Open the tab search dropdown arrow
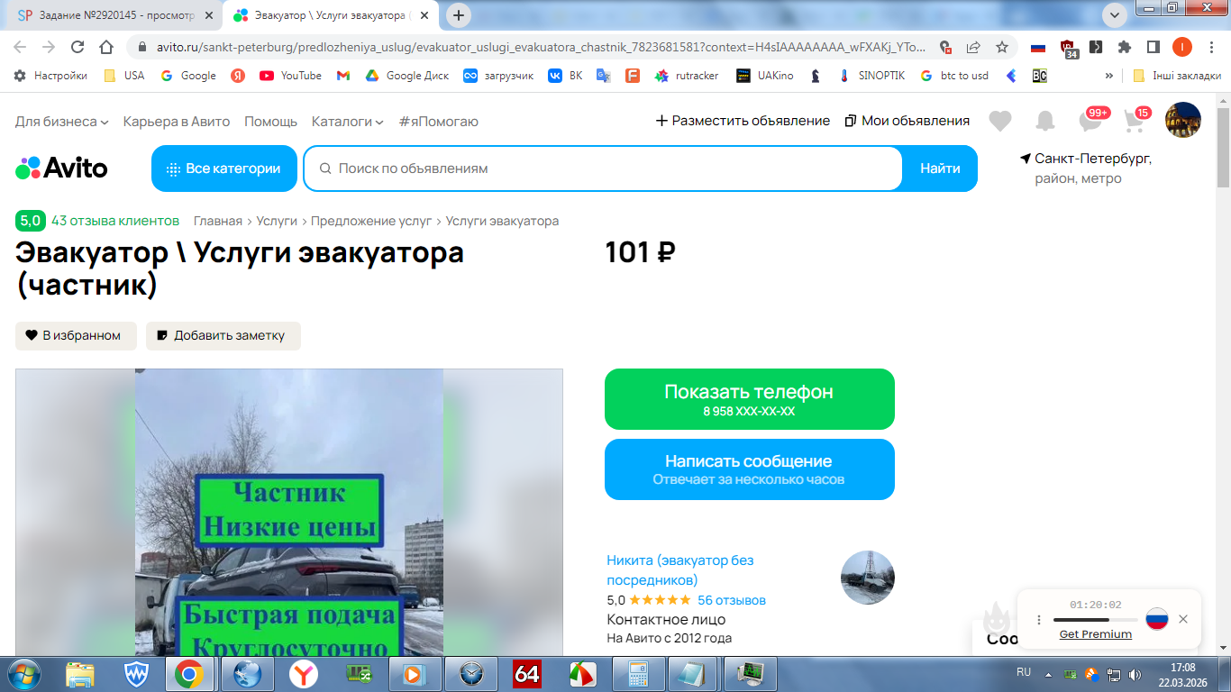The width and height of the screenshot is (1231, 692). (1115, 14)
